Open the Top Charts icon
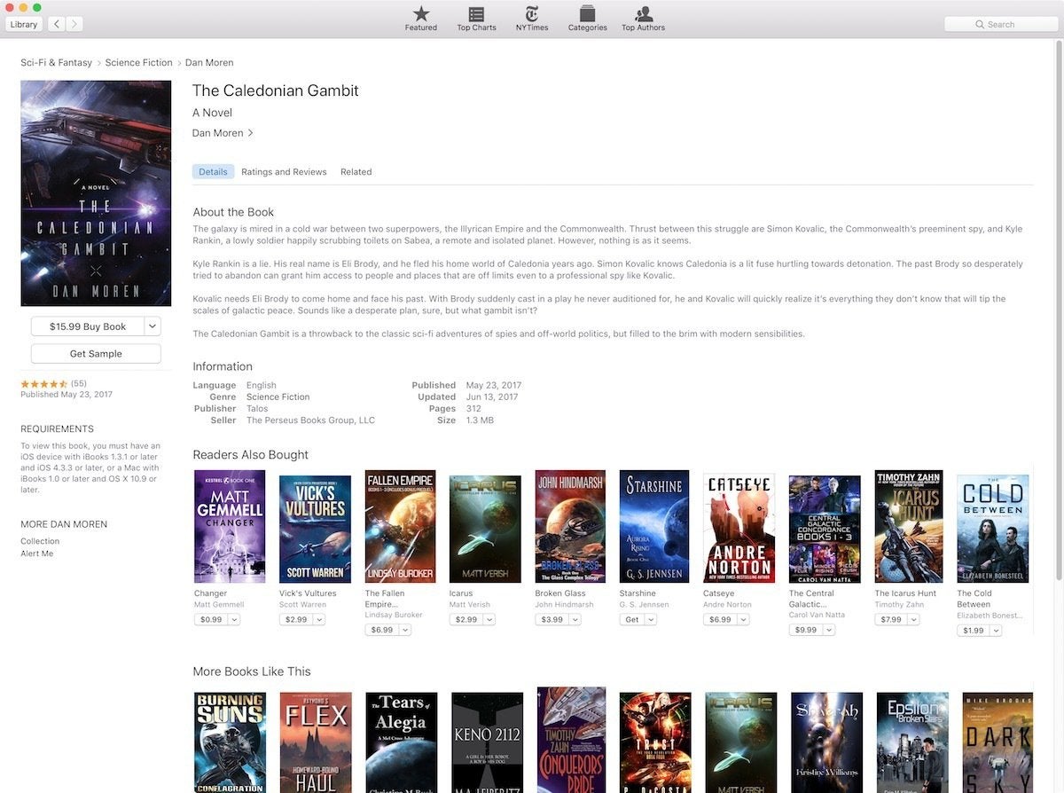This screenshot has width=1064, height=793. click(476, 18)
